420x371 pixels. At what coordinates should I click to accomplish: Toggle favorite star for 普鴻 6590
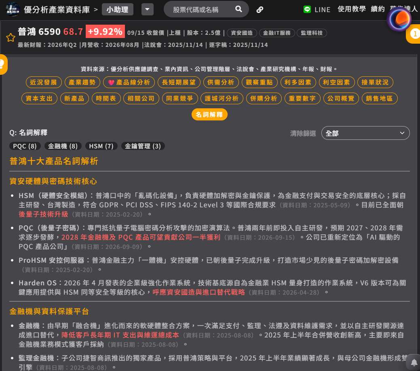pos(11,38)
